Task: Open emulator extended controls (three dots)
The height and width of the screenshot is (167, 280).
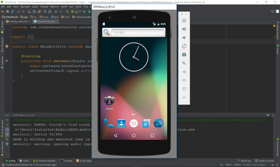Action: [184, 97]
